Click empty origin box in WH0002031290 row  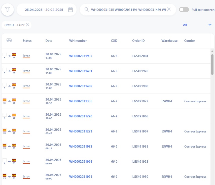pyautogui.click(x=5, y=115)
